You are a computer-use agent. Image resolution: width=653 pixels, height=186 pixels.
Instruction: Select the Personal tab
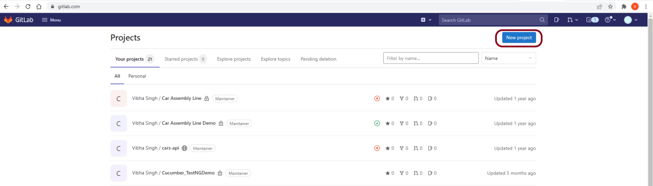pos(137,76)
